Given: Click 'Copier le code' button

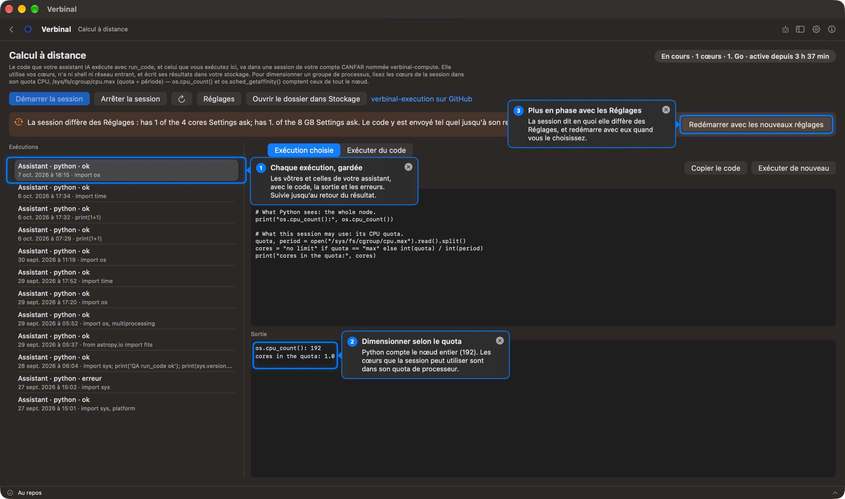Looking at the screenshot, I should (715, 168).
